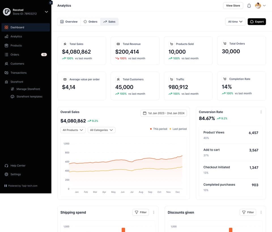Open the 1st Jan 2023 date range picker
The width and height of the screenshot is (272, 232).
(x=163, y=113)
